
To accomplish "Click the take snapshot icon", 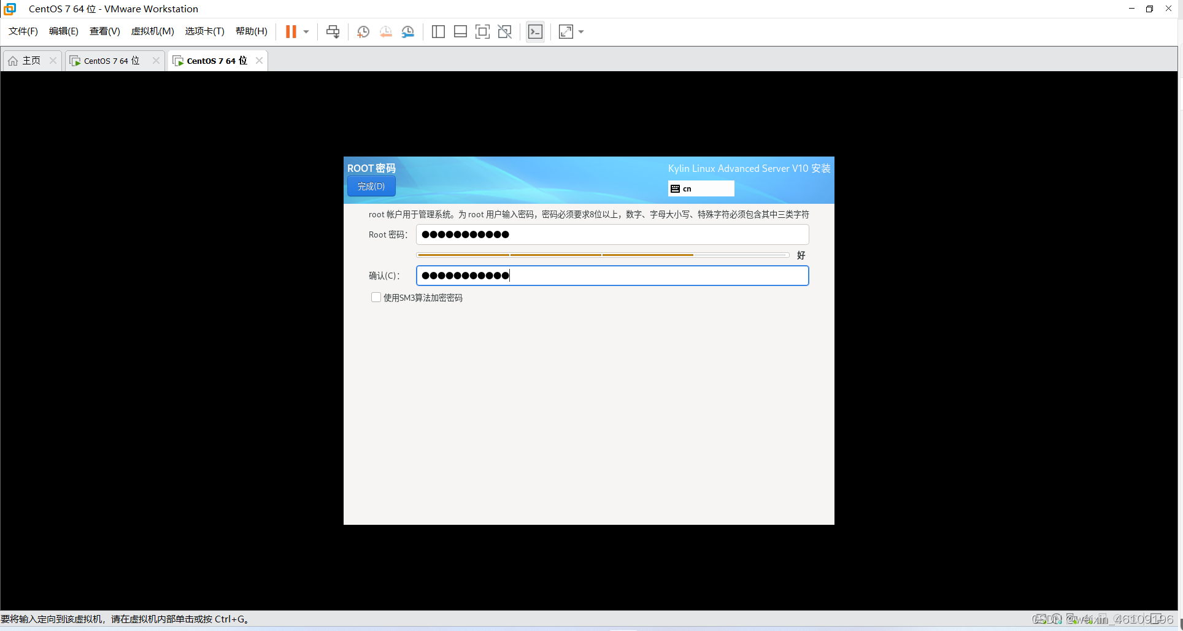I will pos(363,31).
